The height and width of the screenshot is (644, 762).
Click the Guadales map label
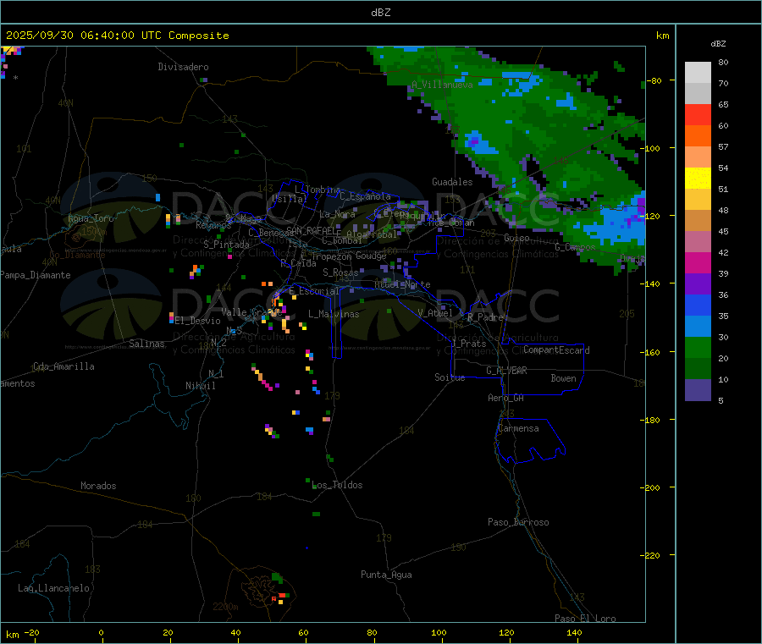[452, 182]
